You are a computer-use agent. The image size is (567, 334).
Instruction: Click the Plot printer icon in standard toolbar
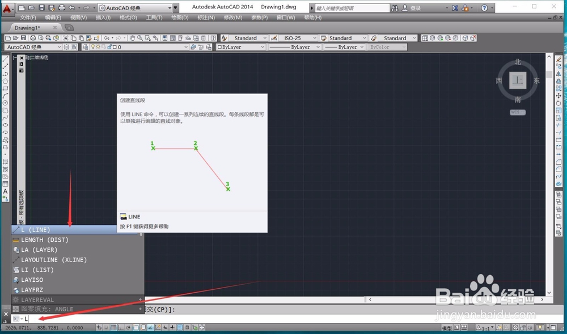(33, 38)
